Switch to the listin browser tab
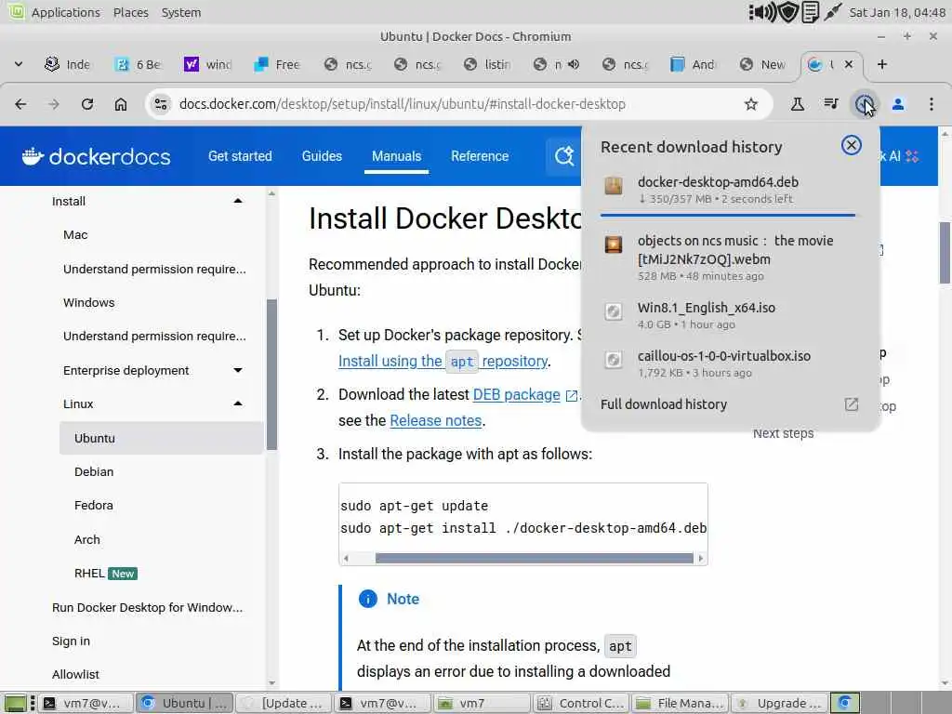952x714 pixels. coord(487,64)
